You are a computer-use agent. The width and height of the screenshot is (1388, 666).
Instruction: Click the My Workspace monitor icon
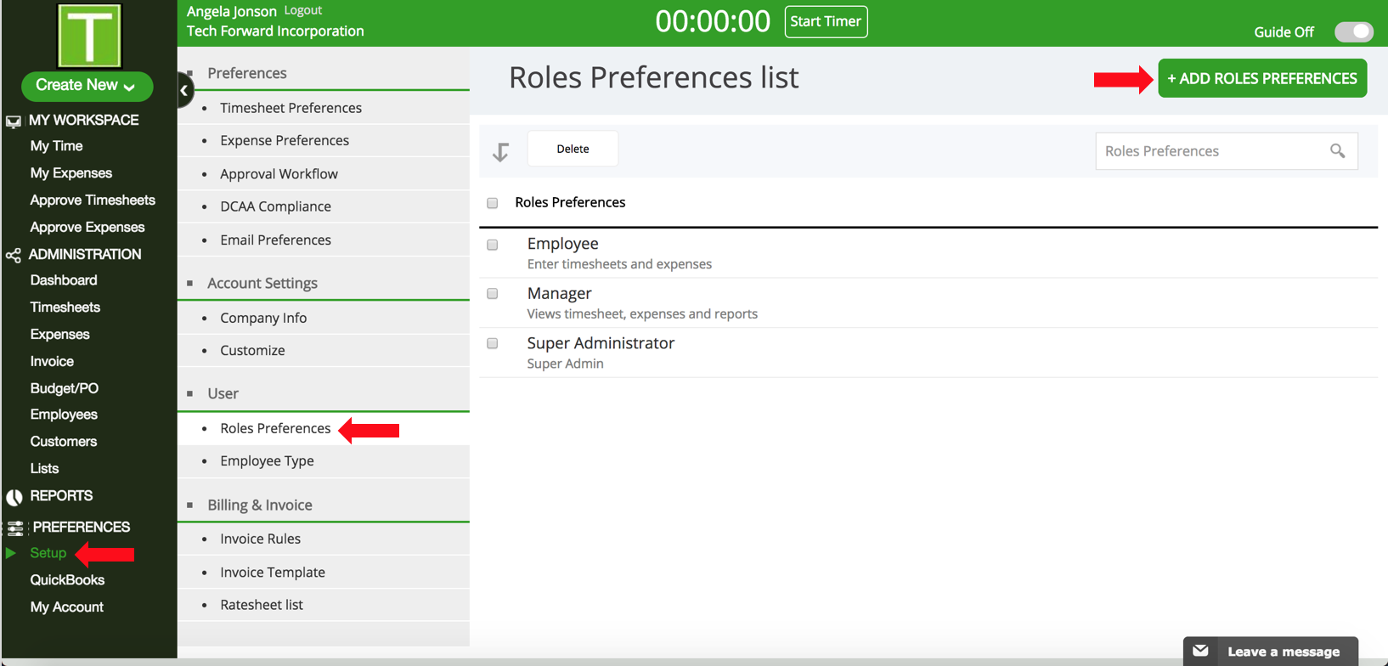(x=14, y=121)
